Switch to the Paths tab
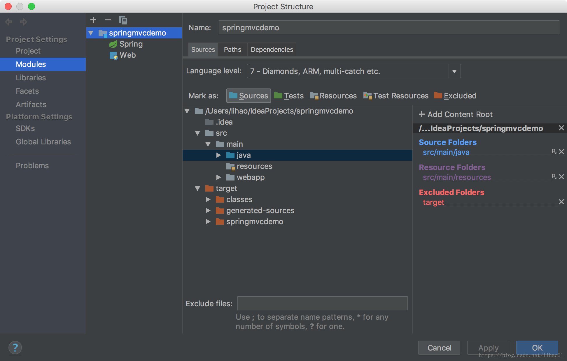567x361 pixels. (x=232, y=49)
